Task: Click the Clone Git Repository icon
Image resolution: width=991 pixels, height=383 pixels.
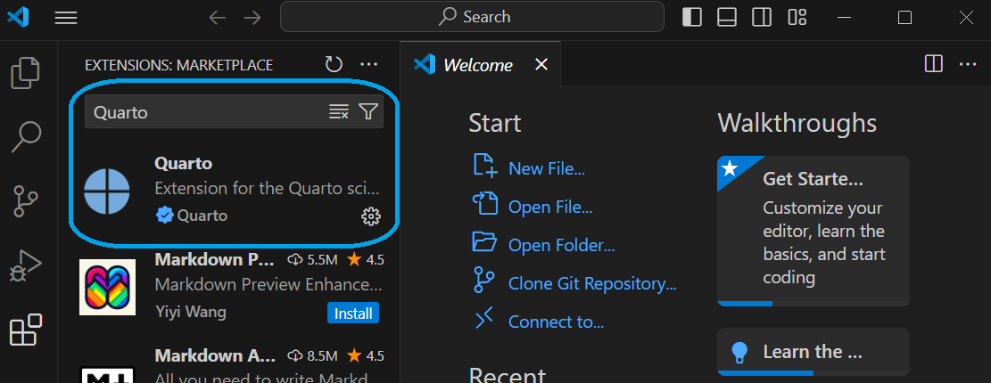Action: (x=483, y=281)
